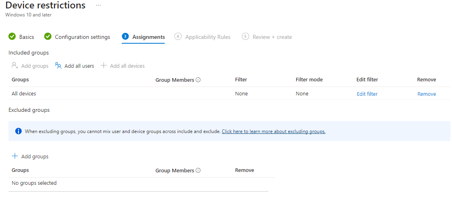
Task: Open the learn more about excluding groups link
Action: pyautogui.click(x=274, y=131)
